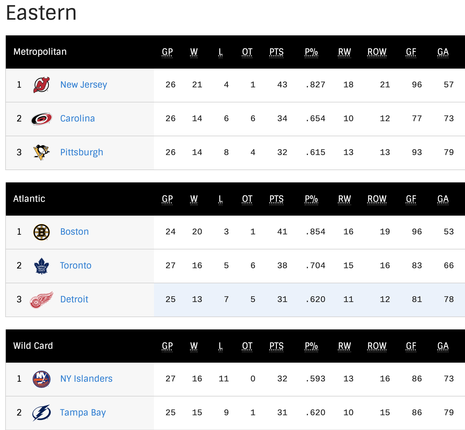Viewport: 465px width, 430px height.
Task: Click the P% column header in Wild Card table
Action: (311, 346)
